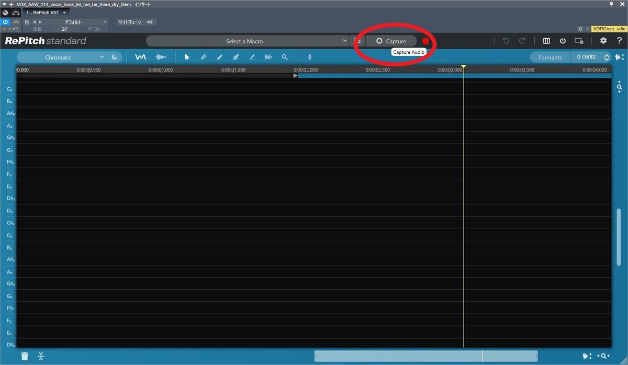Viewport: 628px width, 365px height.
Task: Click the trash delete icon
Action: tap(24, 356)
